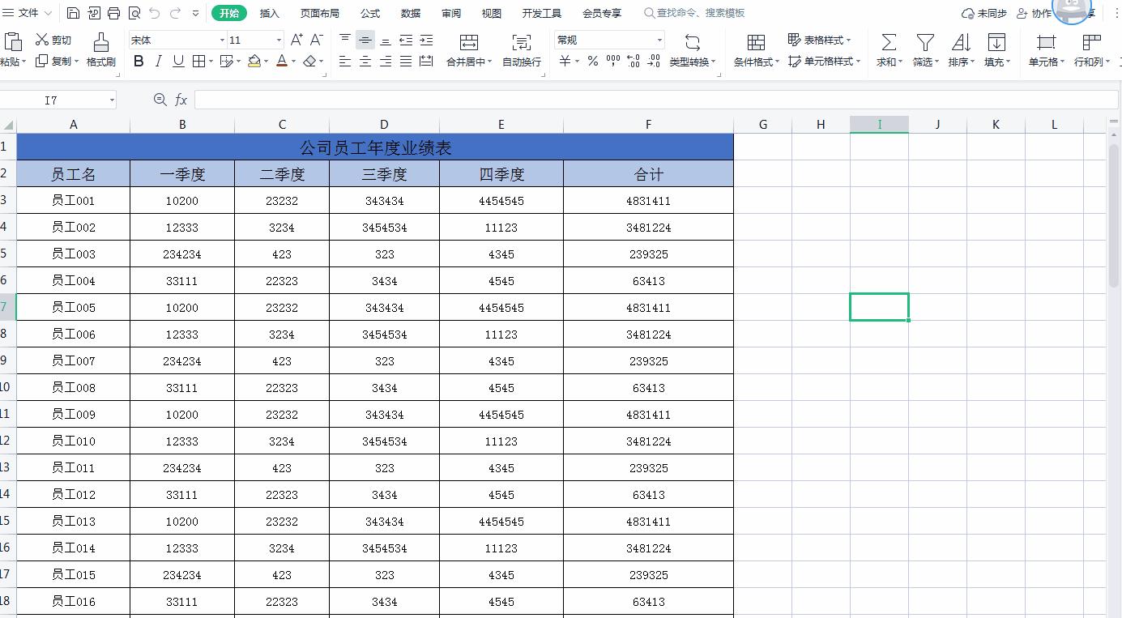Expand the borders dropdown arrow
Viewport: 1122px width, 618px height.
tap(211, 62)
